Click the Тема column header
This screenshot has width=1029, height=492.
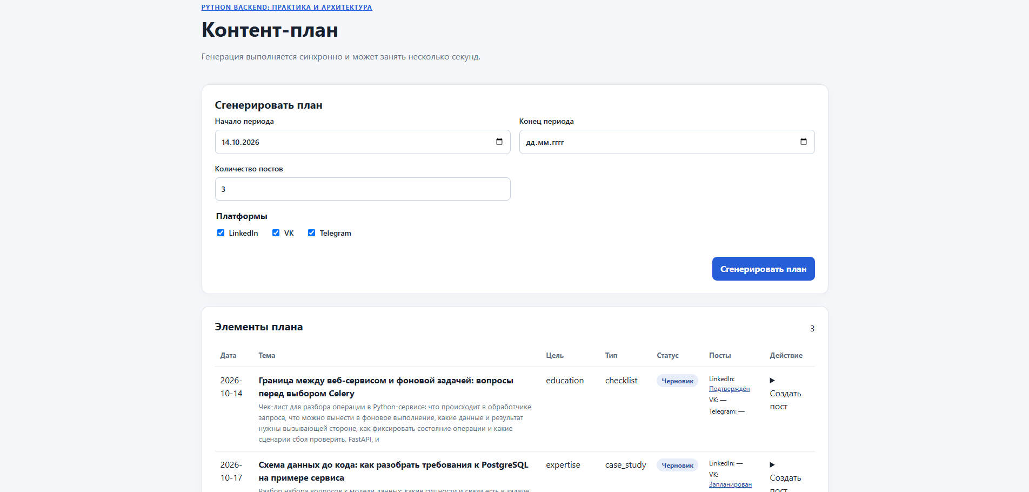tap(267, 355)
